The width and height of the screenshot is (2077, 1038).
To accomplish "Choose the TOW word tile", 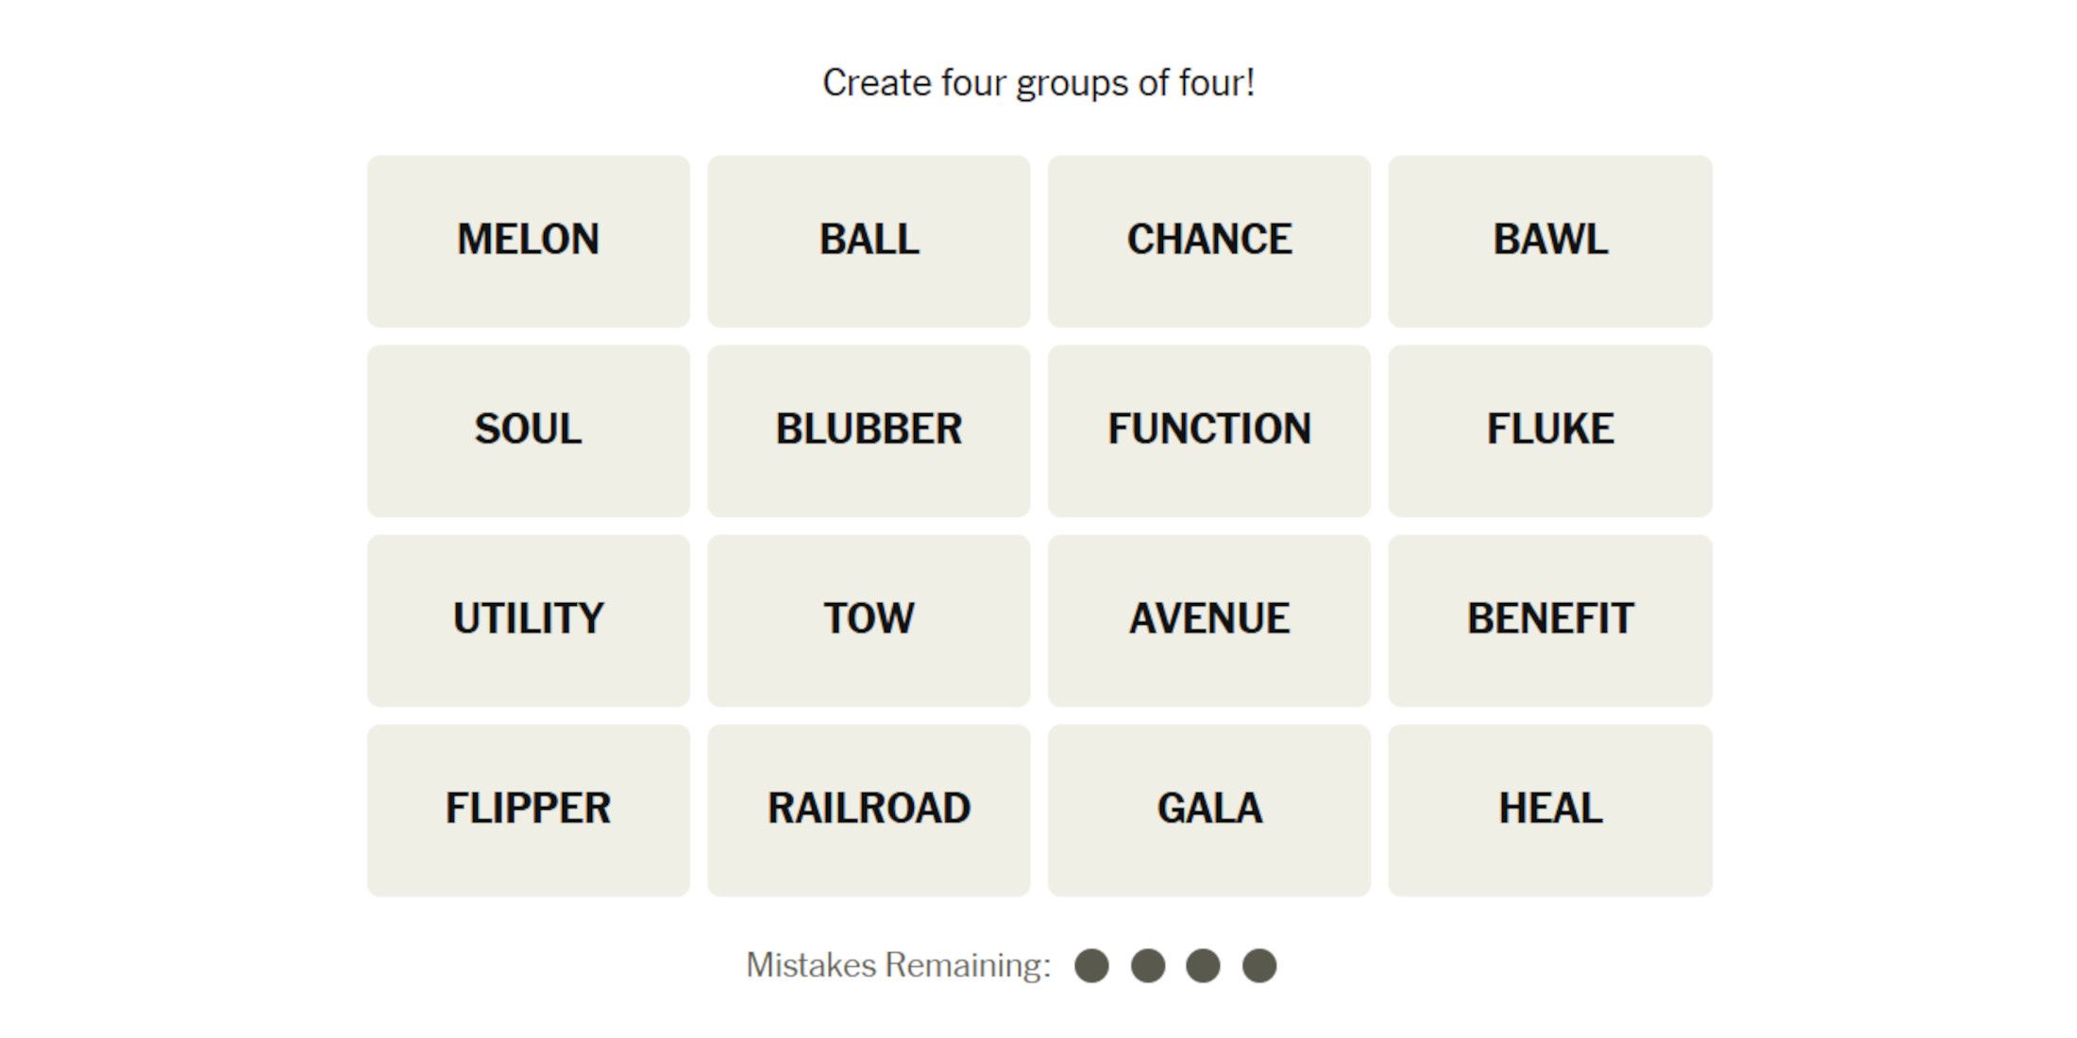I will (x=869, y=620).
